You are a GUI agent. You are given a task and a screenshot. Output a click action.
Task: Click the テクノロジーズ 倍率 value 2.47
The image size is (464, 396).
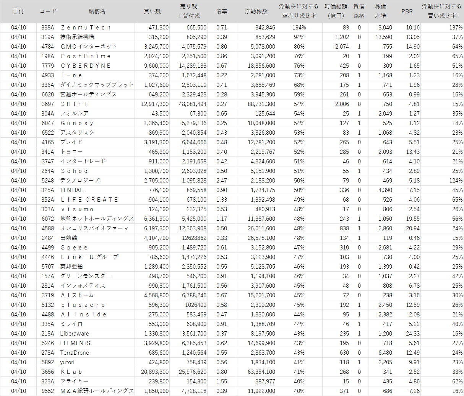pyautogui.click(x=222, y=181)
